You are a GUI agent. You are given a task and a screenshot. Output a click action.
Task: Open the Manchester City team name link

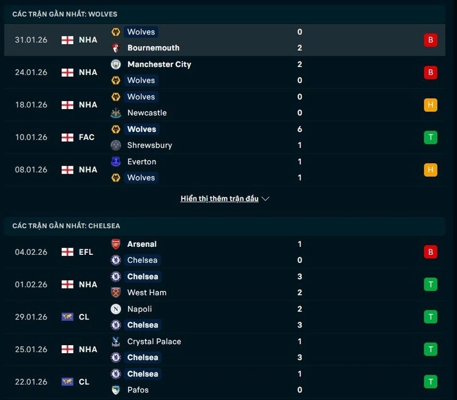tap(159, 65)
